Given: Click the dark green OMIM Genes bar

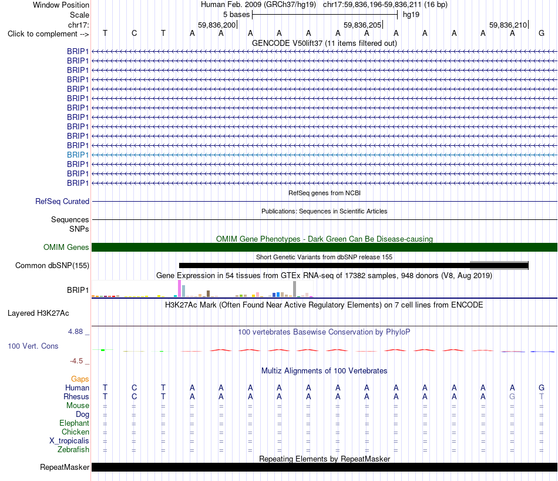Looking at the screenshot, I should 324,248.
